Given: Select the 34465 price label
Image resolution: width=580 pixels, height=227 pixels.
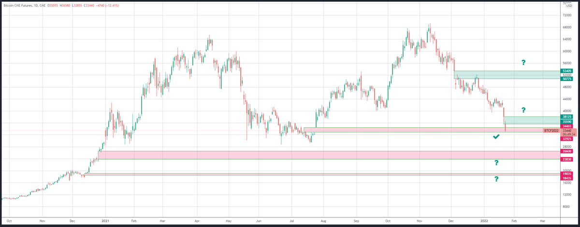Looking at the screenshot, I should click(x=567, y=126).
